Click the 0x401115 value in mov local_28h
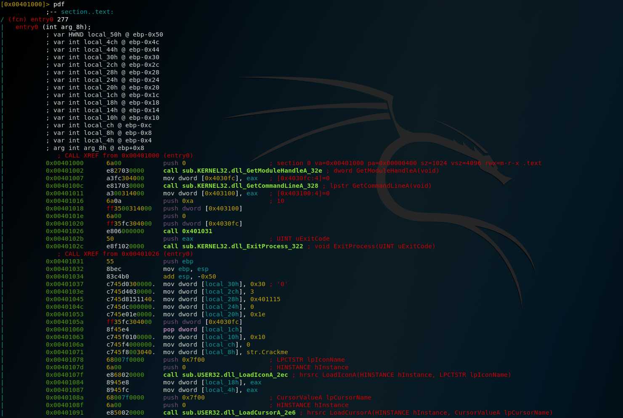Viewport: 623px width, 418px height. click(265, 299)
